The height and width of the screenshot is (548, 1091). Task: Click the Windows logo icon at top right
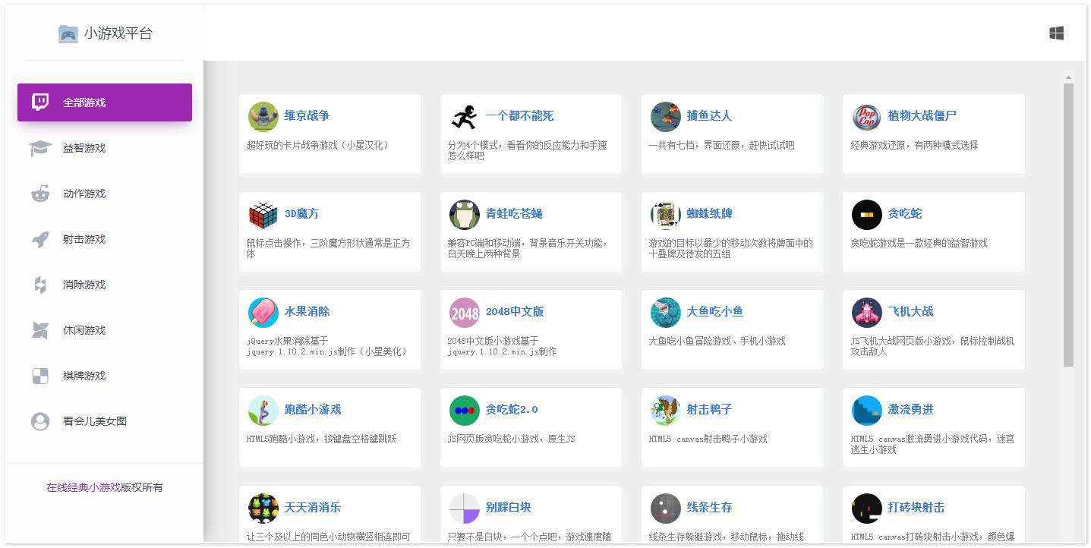(1056, 33)
